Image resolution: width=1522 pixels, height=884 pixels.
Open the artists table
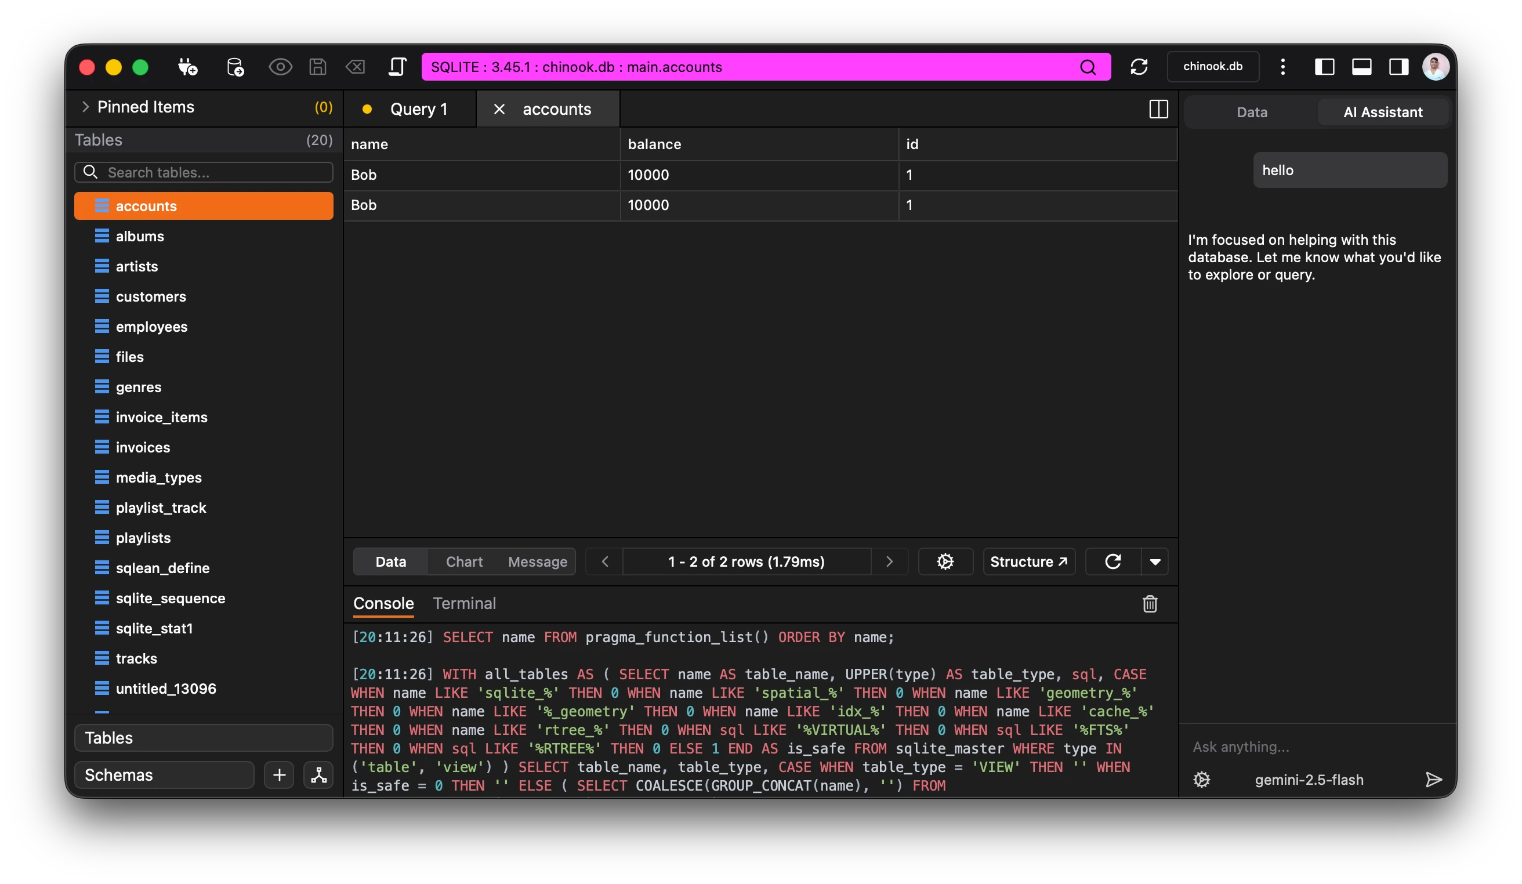tap(204, 266)
